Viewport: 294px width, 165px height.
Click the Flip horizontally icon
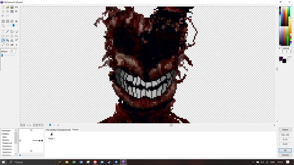(x=3, y=22)
